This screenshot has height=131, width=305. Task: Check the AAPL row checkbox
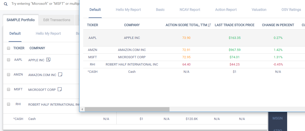tap(9, 60)
